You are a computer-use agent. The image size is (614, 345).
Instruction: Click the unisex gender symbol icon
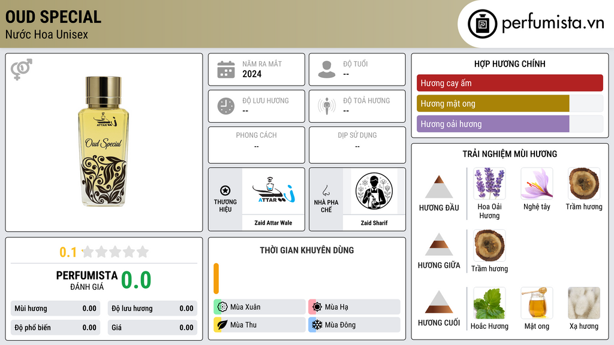[x=22, y=69]
